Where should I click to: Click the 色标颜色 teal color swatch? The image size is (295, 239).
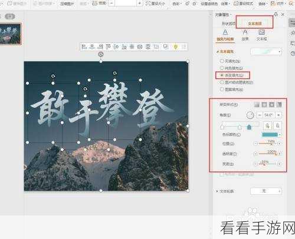point(270,135)
